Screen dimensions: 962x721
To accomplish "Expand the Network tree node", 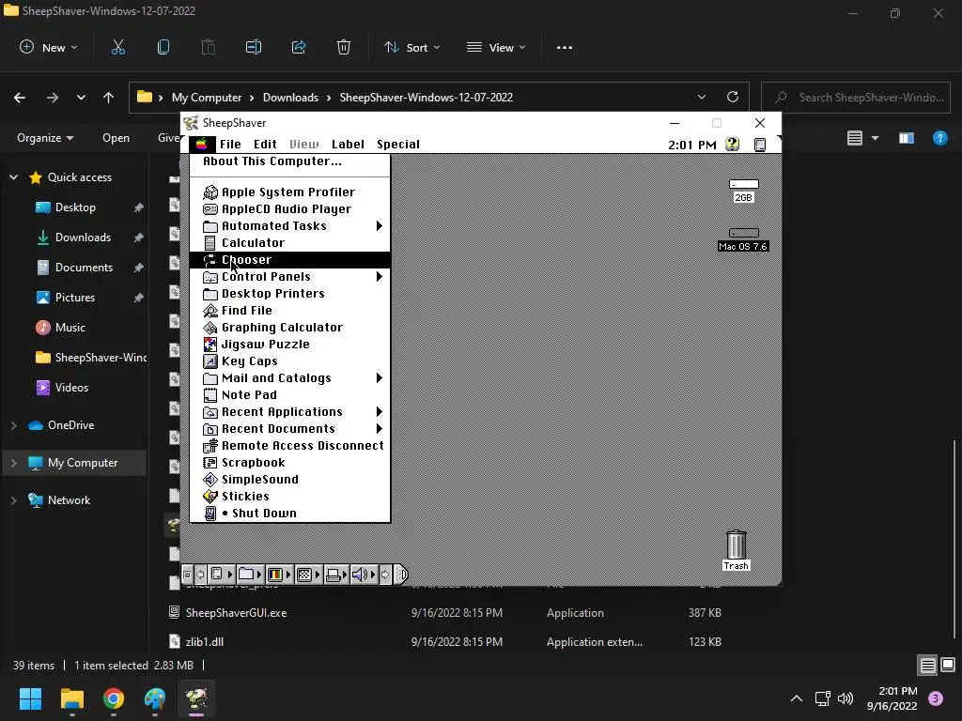I will [13, 500].
